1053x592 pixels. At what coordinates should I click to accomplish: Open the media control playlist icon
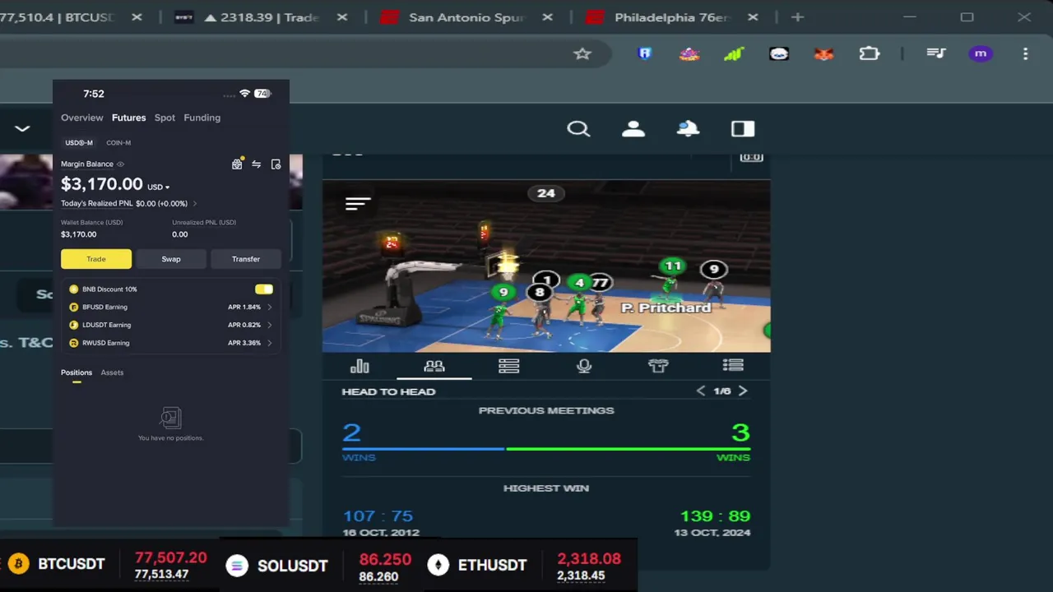(x=936, y=54)
